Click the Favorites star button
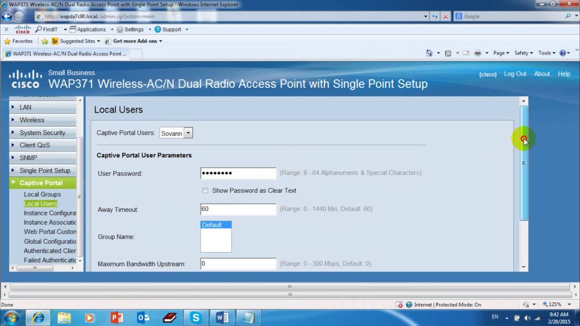This screenshot has width=580, height=326. pos(19,41)
